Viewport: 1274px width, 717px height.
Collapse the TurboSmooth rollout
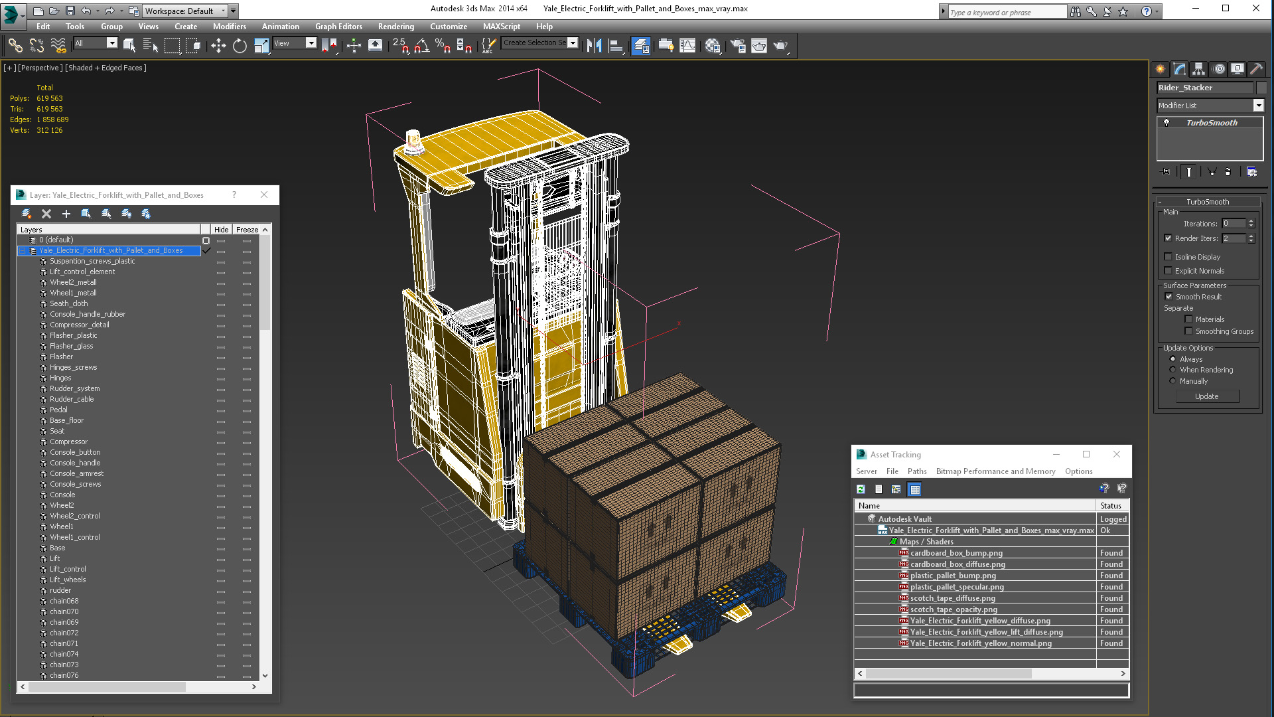[x=1160, y=202]
